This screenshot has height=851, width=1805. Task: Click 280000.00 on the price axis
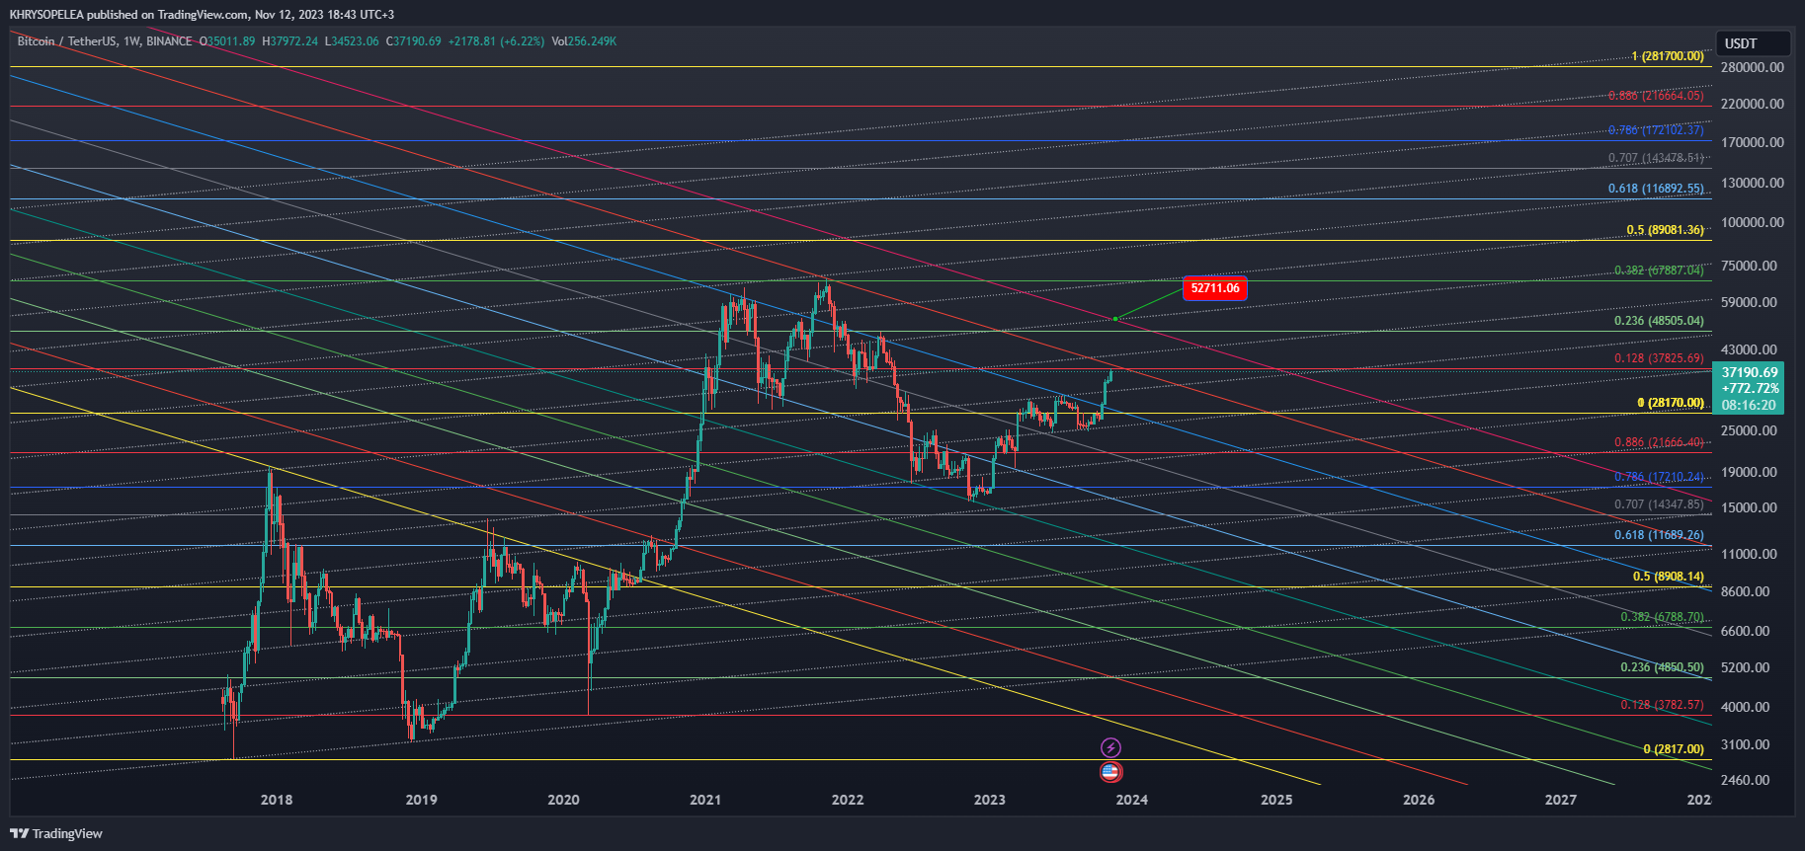(x=1753, y=67)
